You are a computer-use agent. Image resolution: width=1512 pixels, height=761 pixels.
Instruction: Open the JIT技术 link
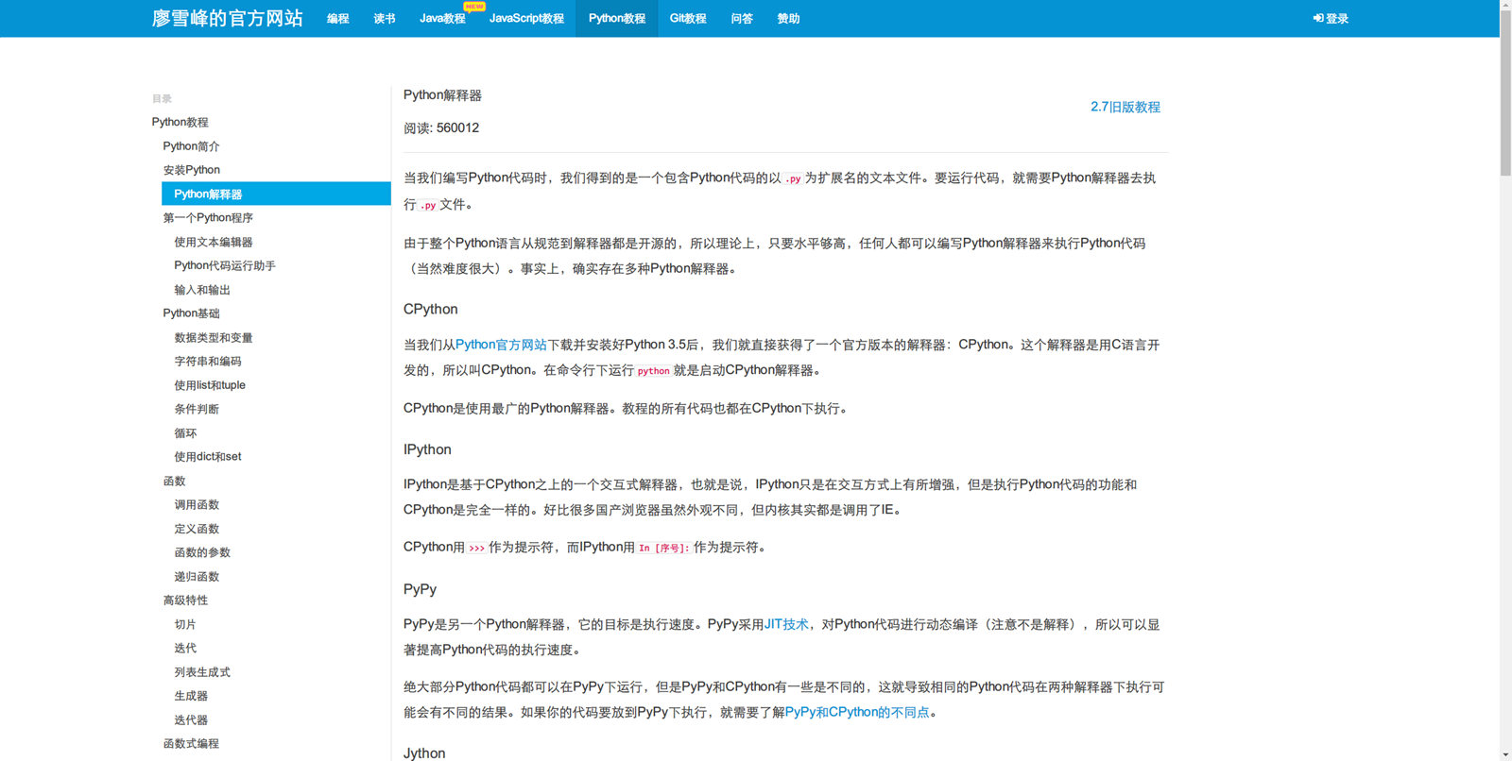point(786,624)
